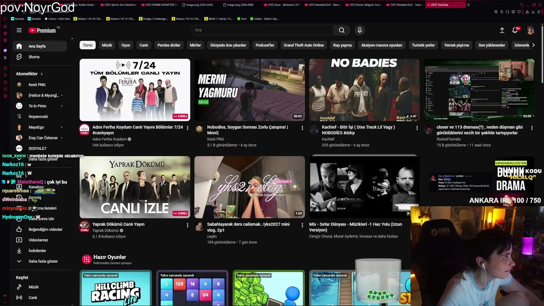Open the 2048 number tiles game card
Viewport: 544px width, 306px height.
[x=192, y=288]
